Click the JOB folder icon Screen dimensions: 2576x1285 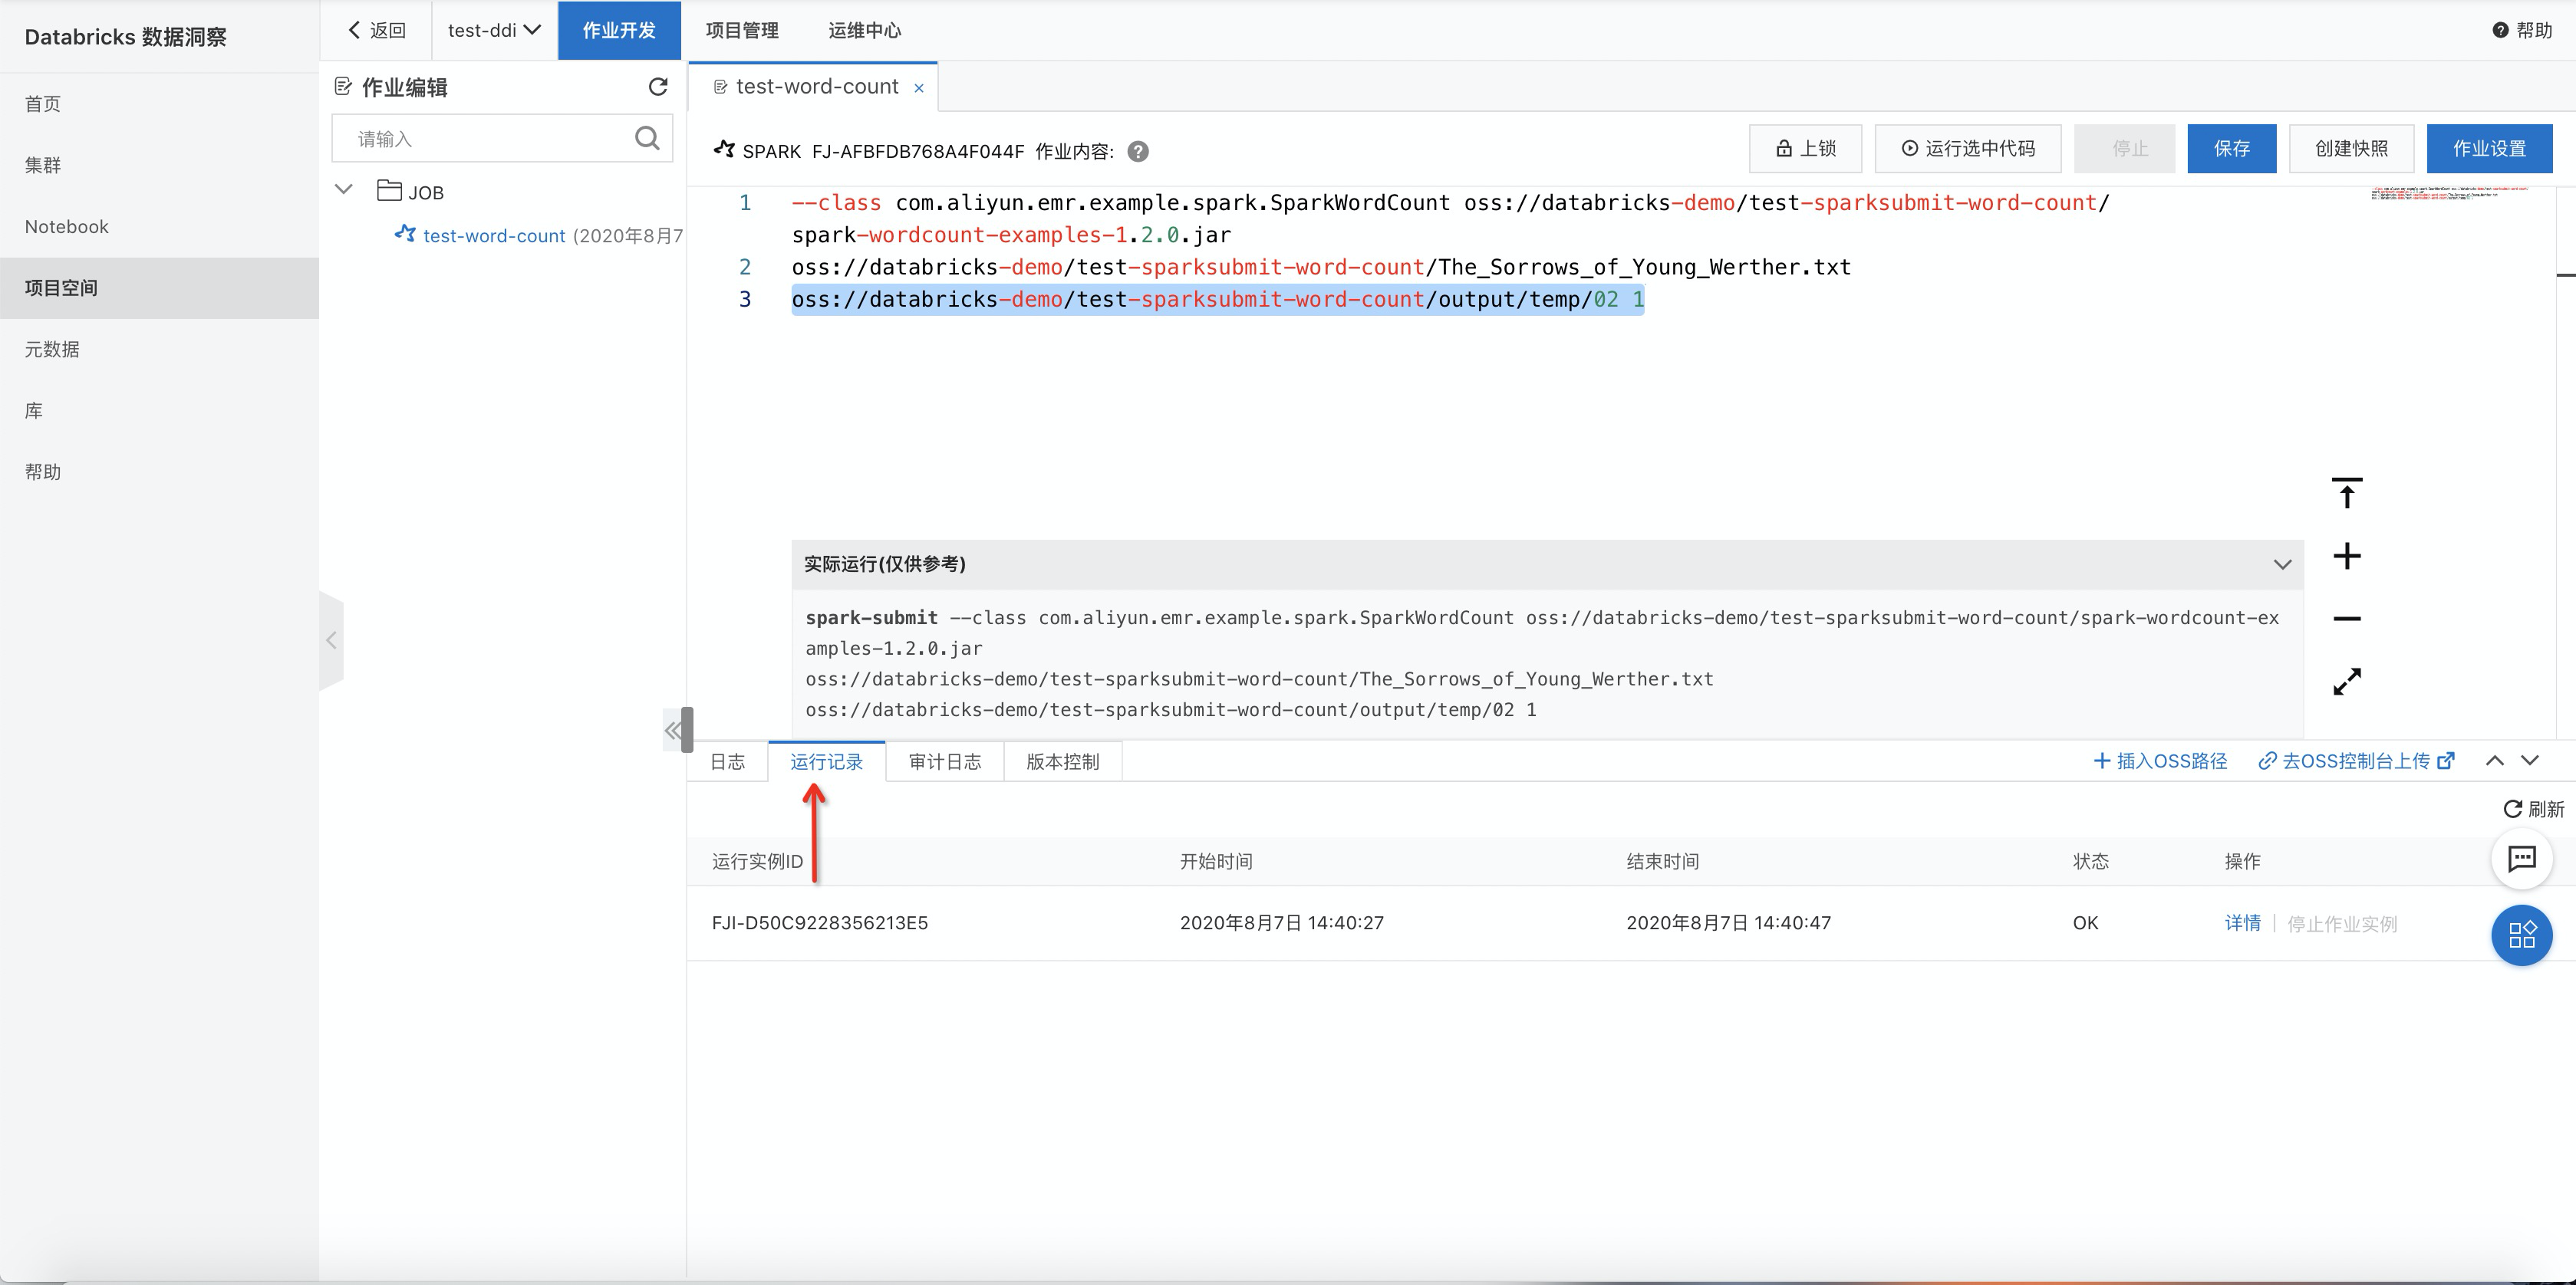click(x=389, y=190)
